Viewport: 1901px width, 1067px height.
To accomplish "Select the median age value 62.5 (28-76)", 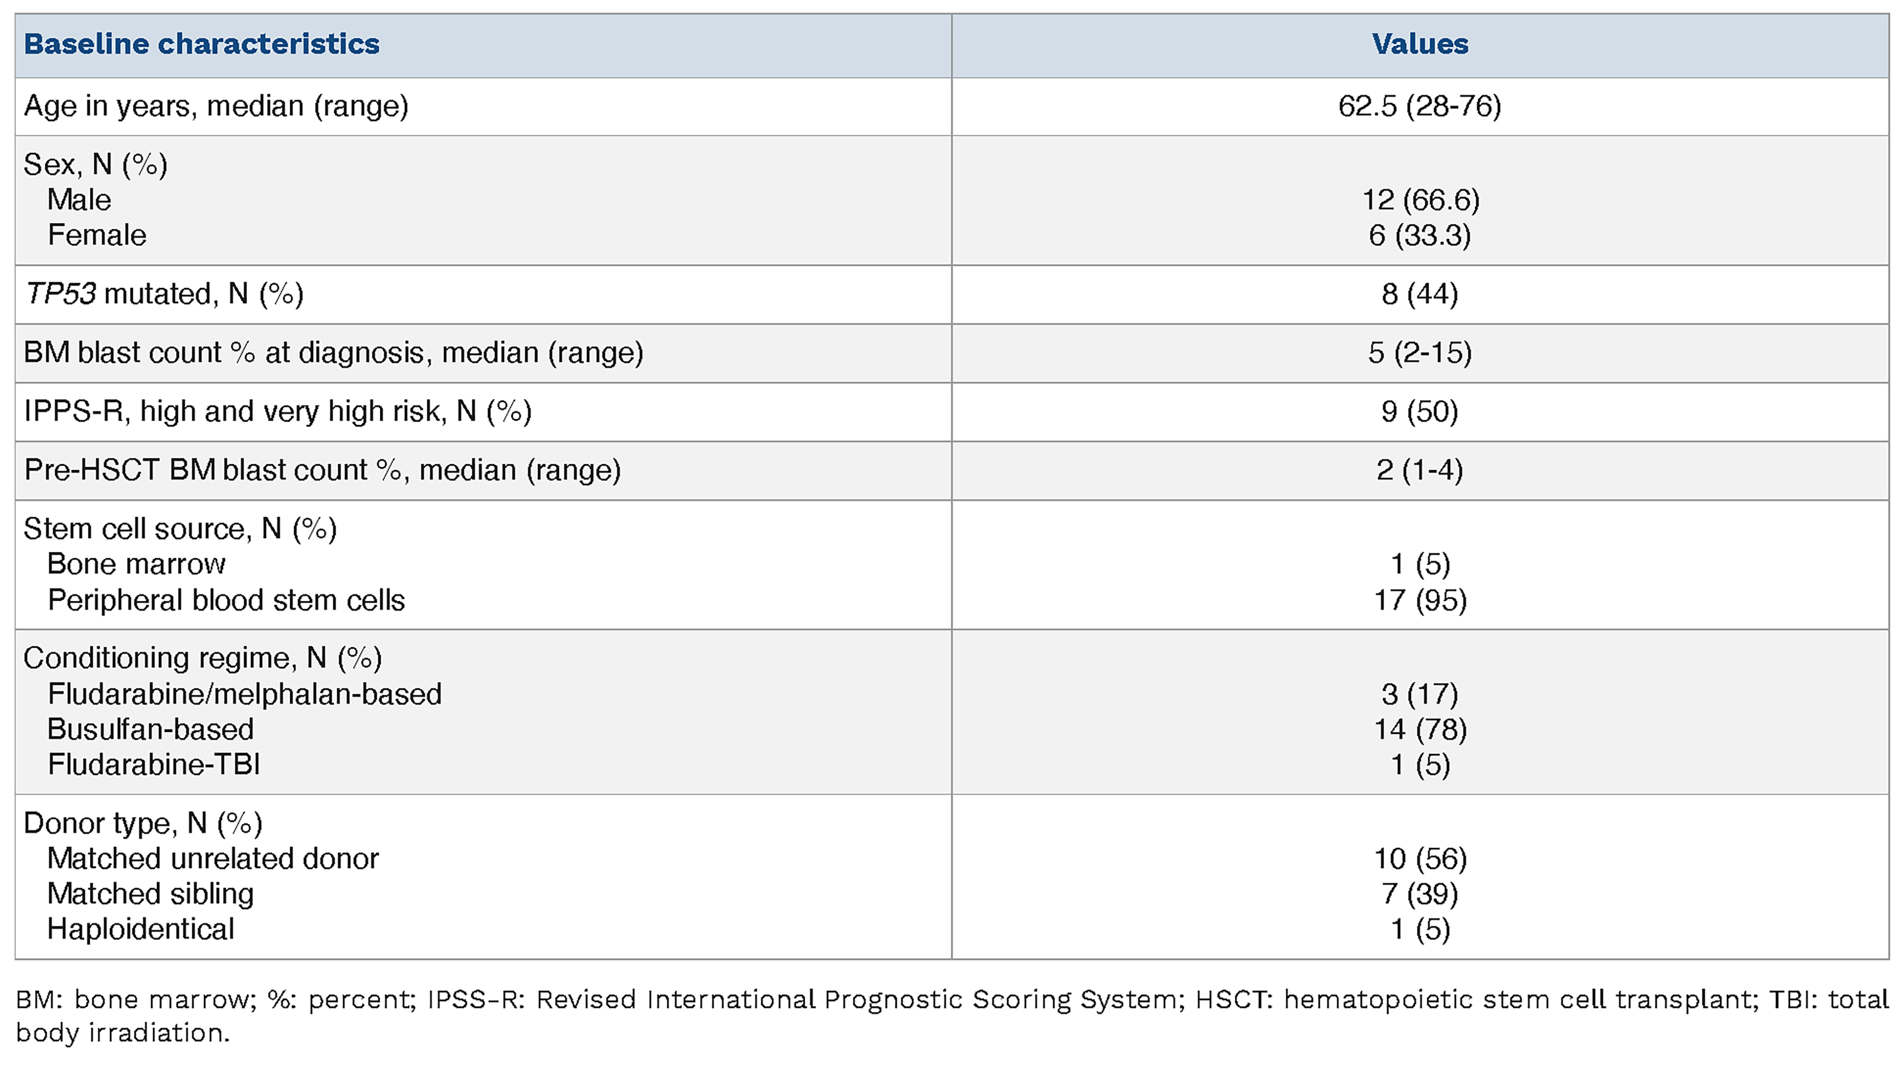I will [x=1420, y=106].
